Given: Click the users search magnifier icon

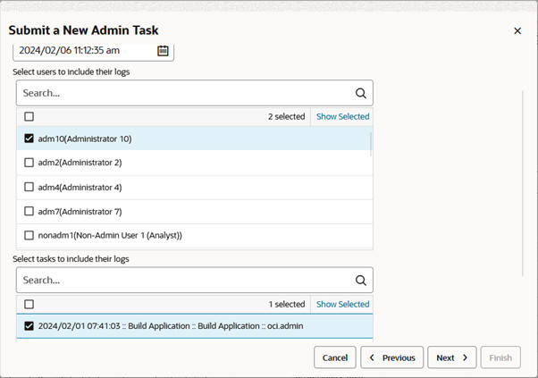Looking at the screenshot, I should pyautogui.click(x=361, y=93).
